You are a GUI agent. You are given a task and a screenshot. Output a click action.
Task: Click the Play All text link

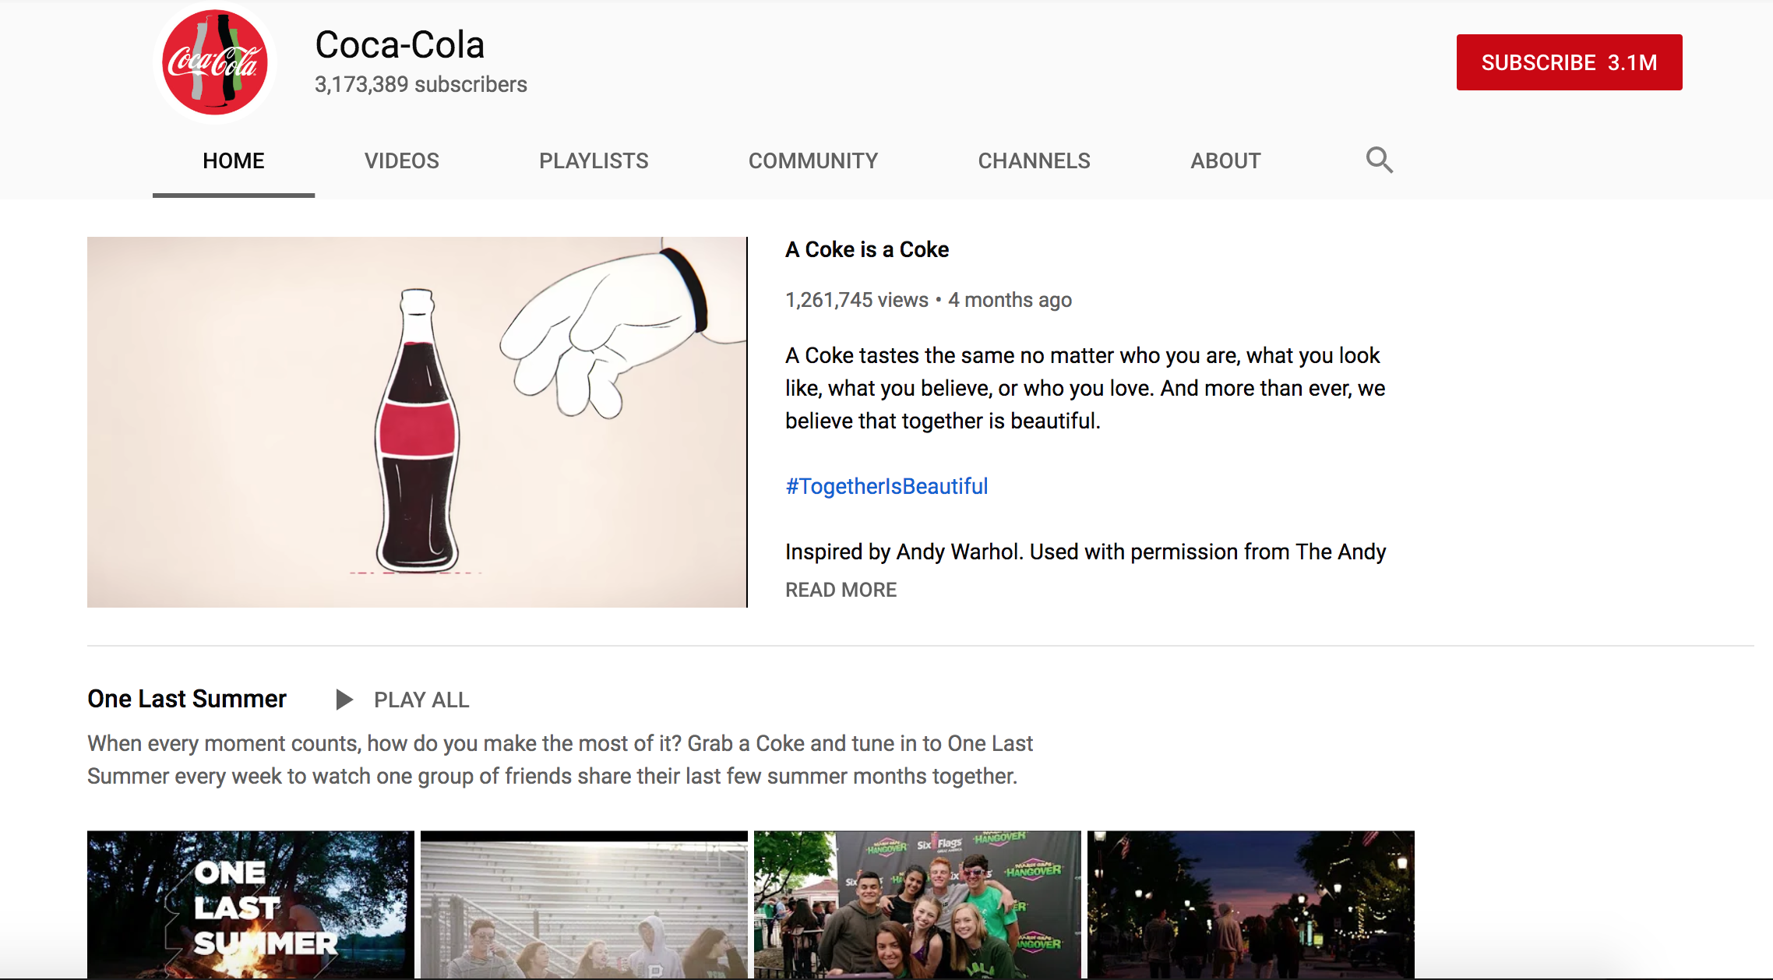click(421, 700)
